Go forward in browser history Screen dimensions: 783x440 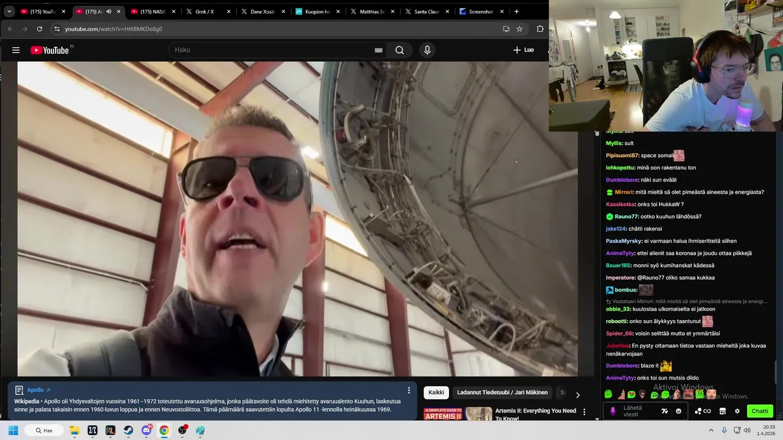[x=25, y=29]
